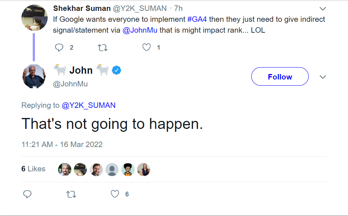This screenshot has height=216, width=348.
Task: Open the @JohnMu mention in tweet
Action: pyautogui.click(x=140, y=30)
